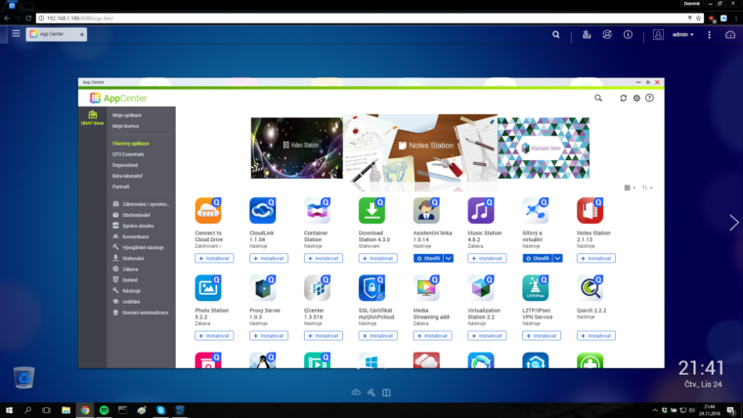Image resolution: width=743 pixels, height=418 pixels.
Task: Open the QTS dashboard gauge icon
Action: (x=730, y=34)
